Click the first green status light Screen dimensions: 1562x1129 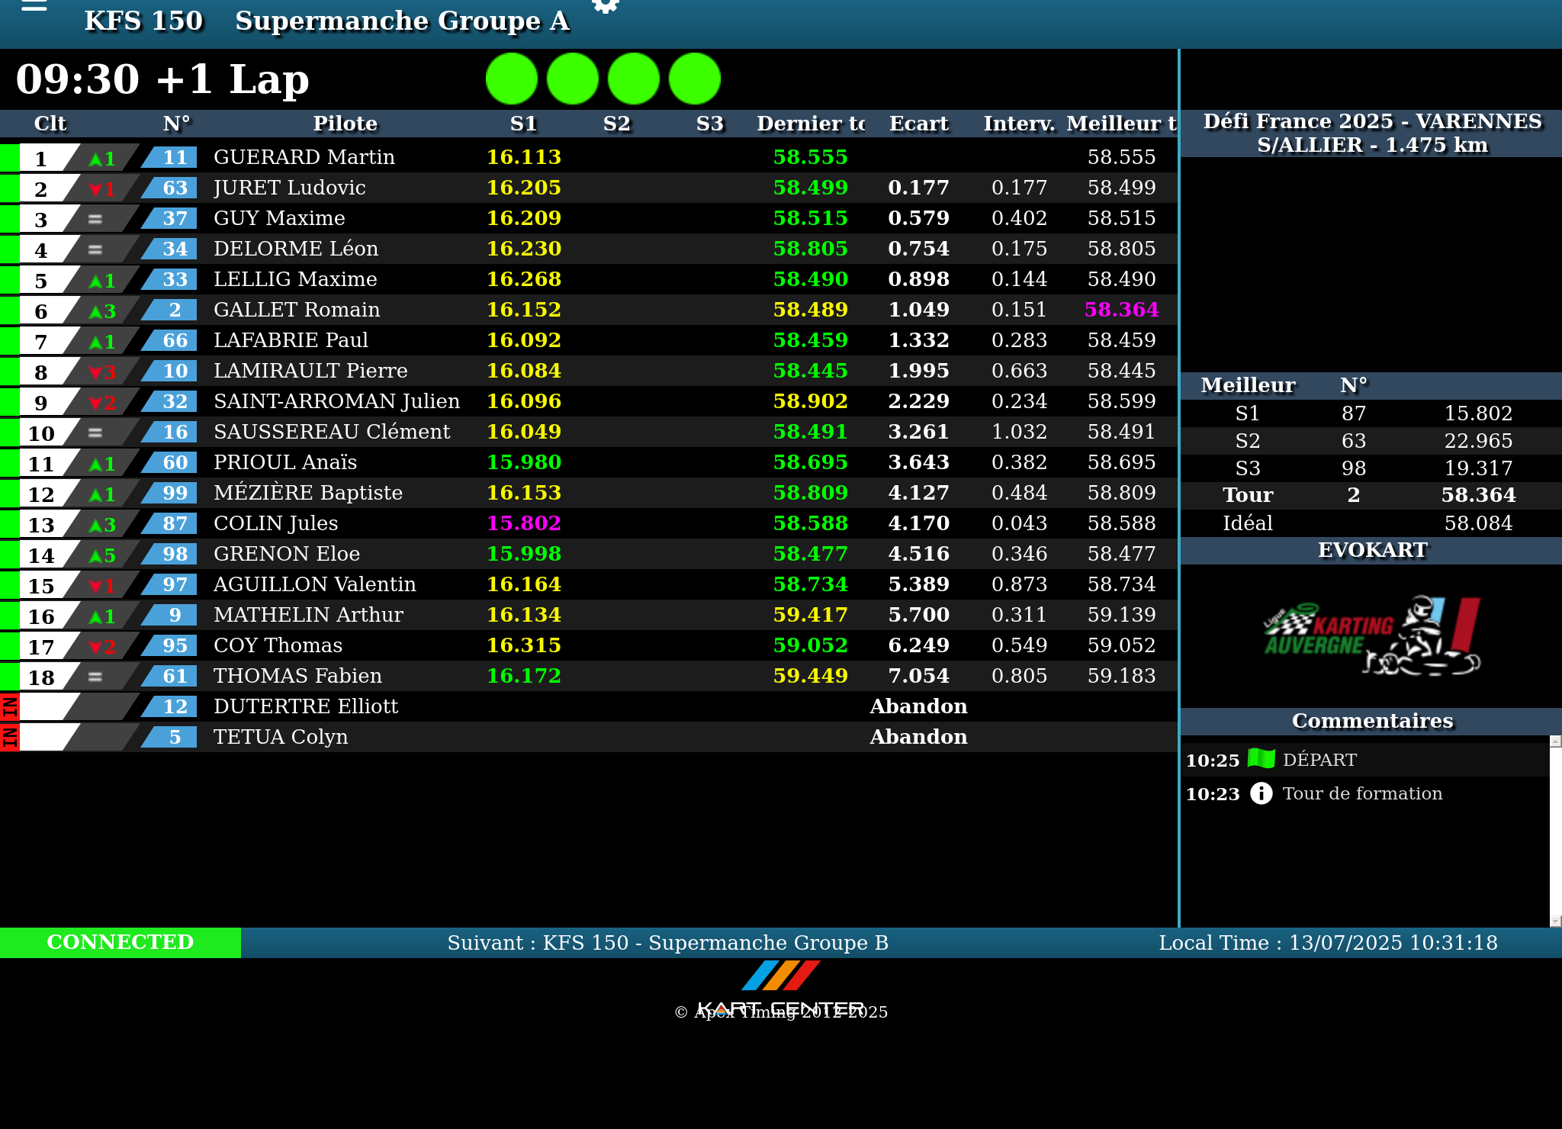tap(512, 79)
